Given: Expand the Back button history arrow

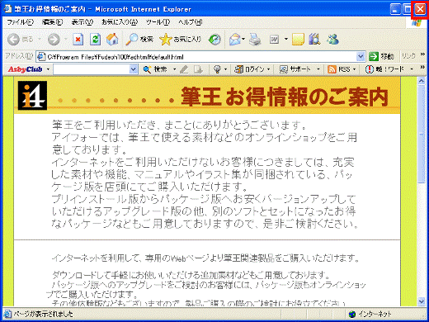Looking at the screenshot, I should (39, 40).
